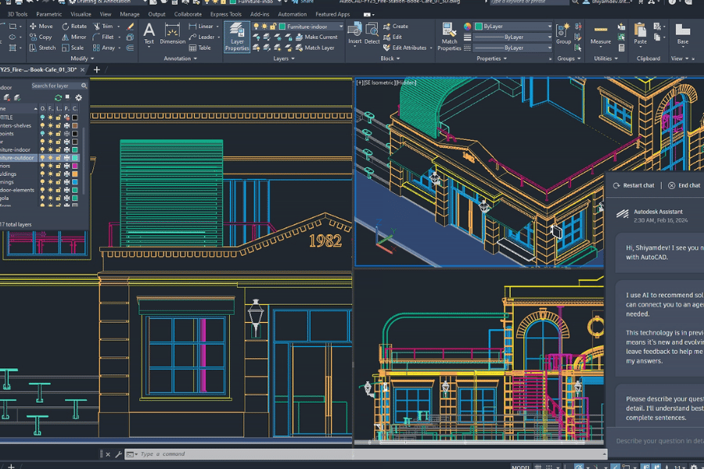Open the Express Tools ribbon tab
This screenshot has height=469, width=704.
pos(225,14)
